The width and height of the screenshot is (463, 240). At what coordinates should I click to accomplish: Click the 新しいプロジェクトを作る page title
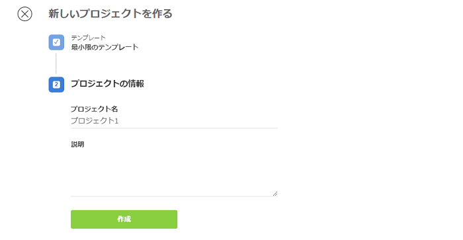pos(110,14)
